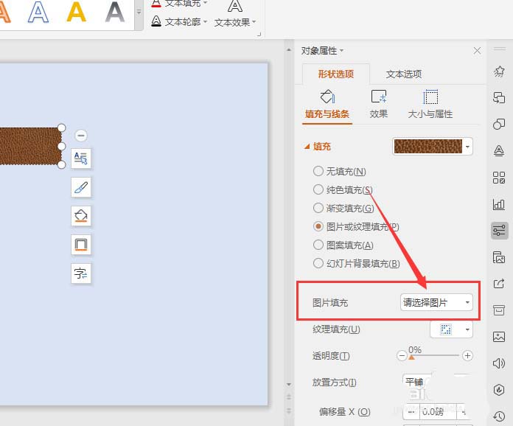The height and width of the screenshot is (426, 513).
Task: Click the pin icon in right sidebar
Action: pyautogui.click(x=499, y=71)
